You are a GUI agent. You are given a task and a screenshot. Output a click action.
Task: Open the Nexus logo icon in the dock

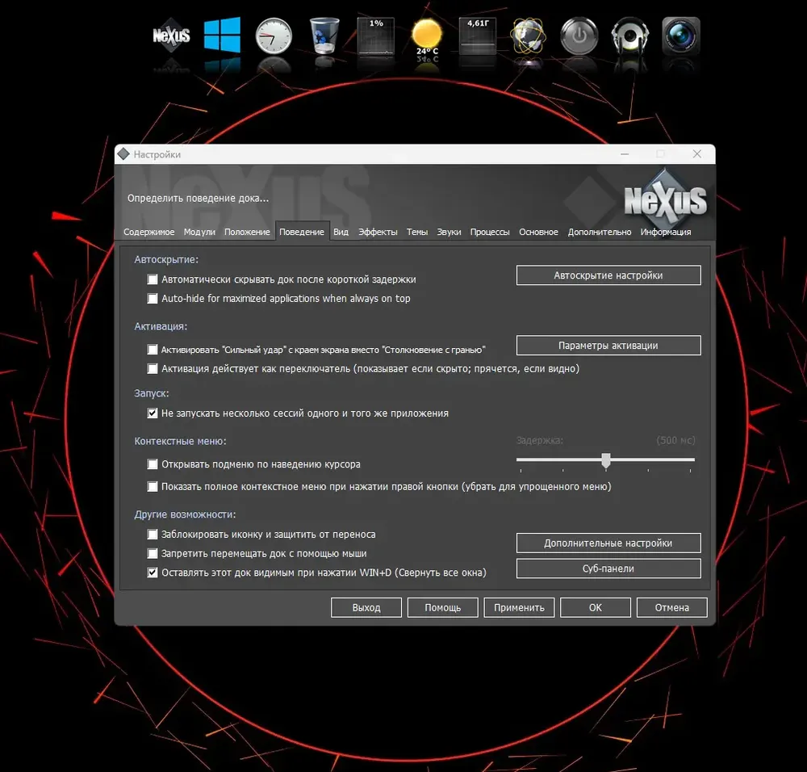(x=171, y=35)
